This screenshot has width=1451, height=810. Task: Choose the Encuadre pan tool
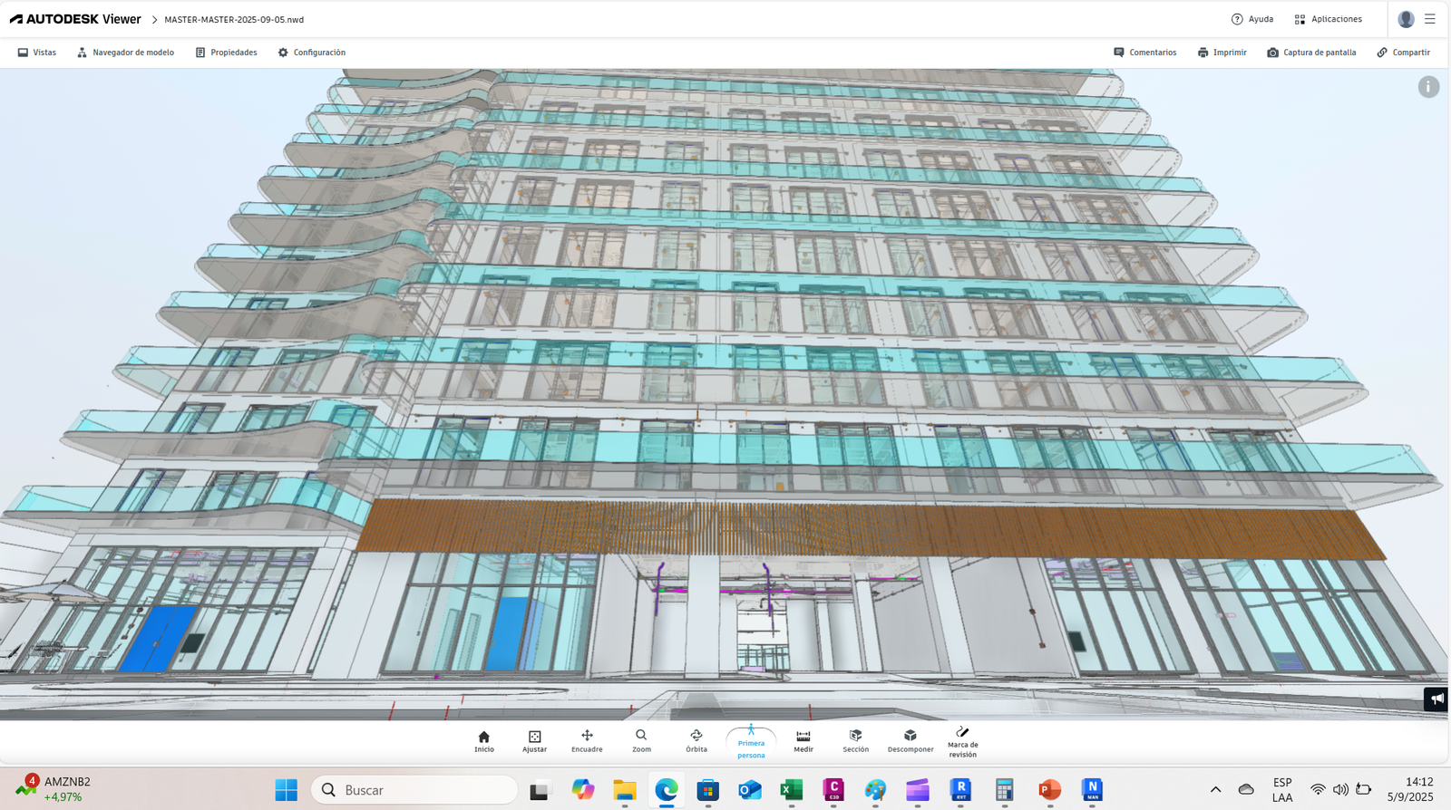(x=587, y=741)
